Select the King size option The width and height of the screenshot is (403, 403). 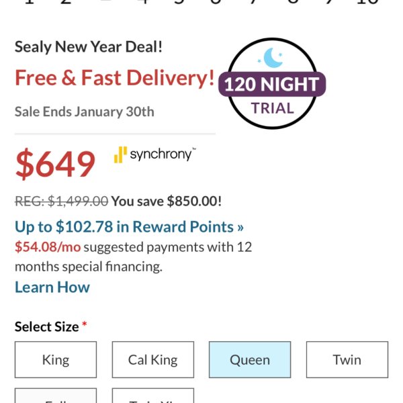56,359
